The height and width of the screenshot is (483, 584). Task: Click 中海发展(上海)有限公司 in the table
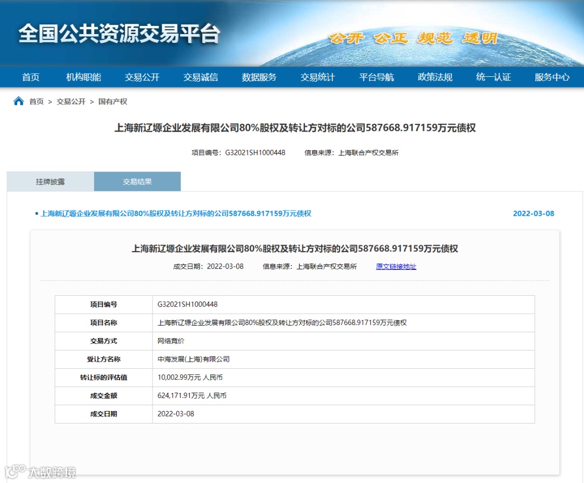(193, 359)
